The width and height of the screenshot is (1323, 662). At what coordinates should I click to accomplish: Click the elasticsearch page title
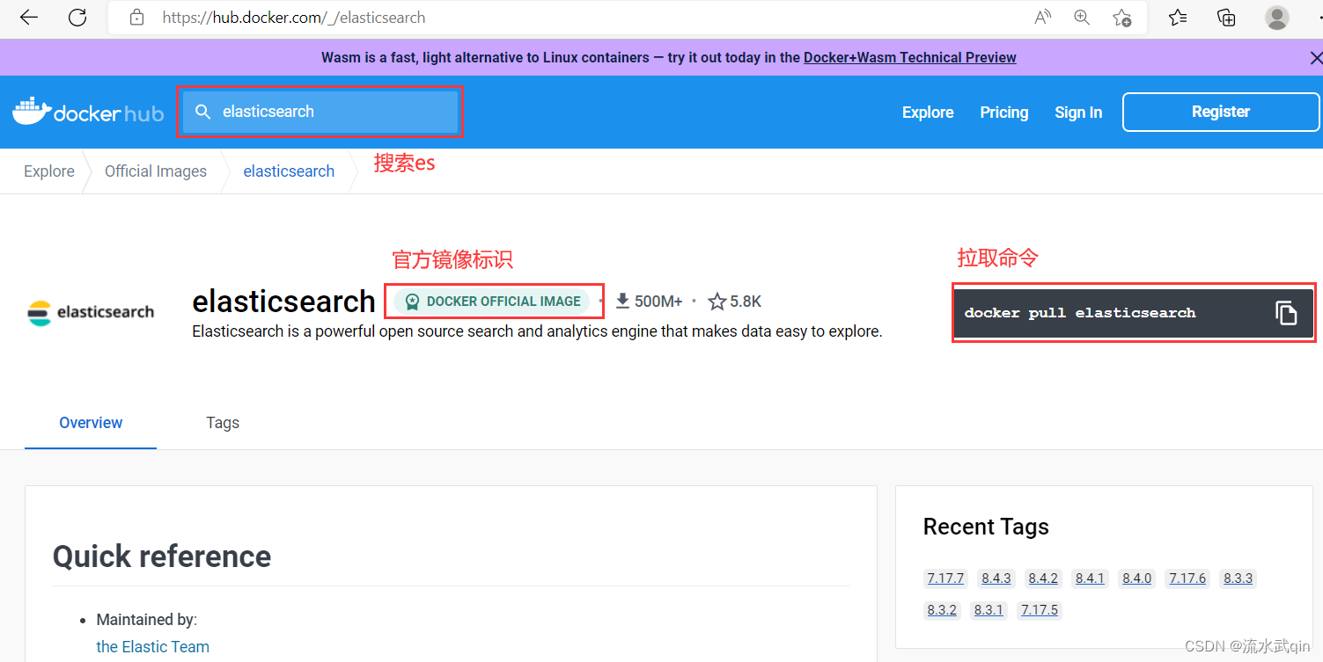[283, 302]
